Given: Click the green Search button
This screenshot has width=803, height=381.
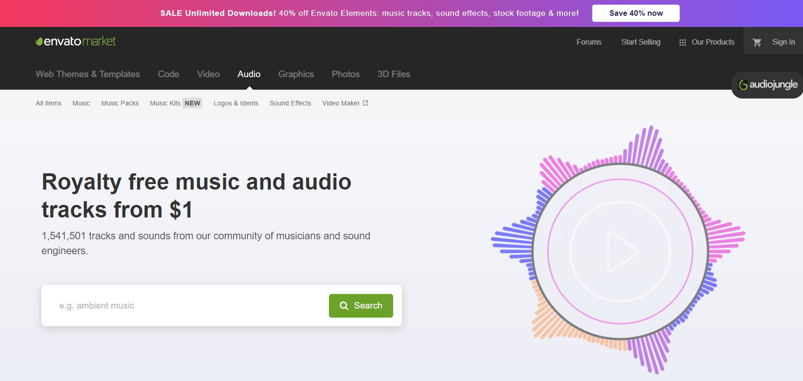Looking at the screenshot, I should click(x=361, y=306).
